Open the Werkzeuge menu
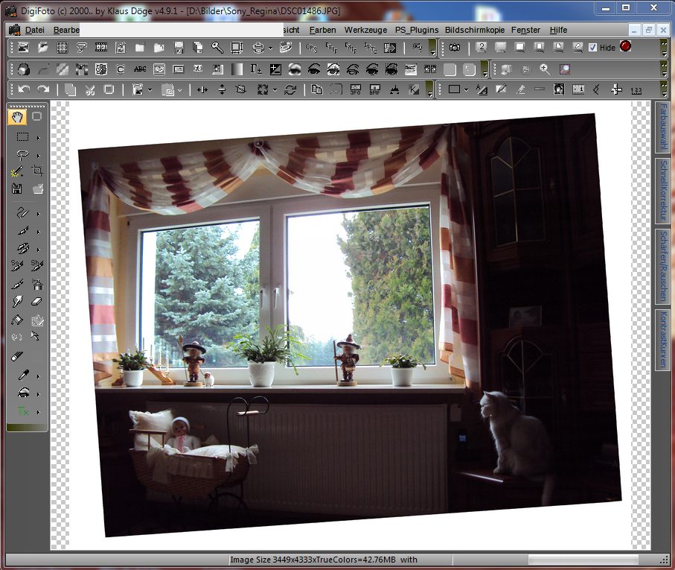The image size is (675, 570). 365,30
